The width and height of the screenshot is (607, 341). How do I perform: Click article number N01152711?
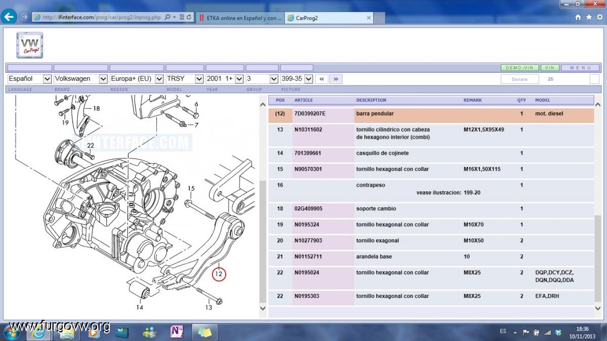pos(308,257)
